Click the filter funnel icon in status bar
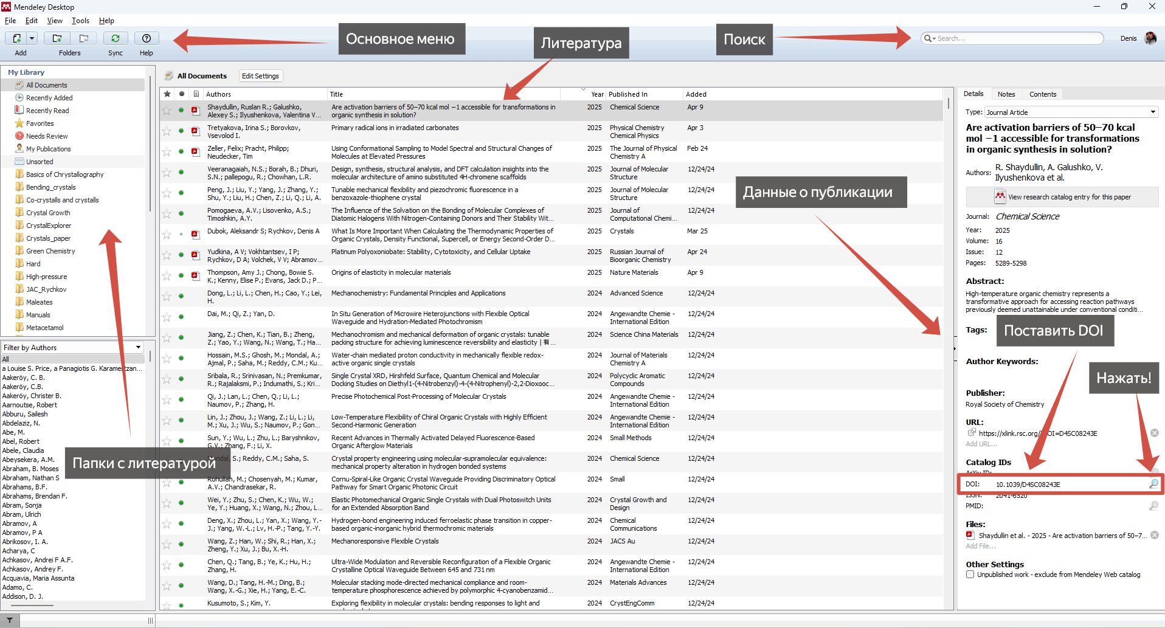The image size is (1165, 628). 10,621
